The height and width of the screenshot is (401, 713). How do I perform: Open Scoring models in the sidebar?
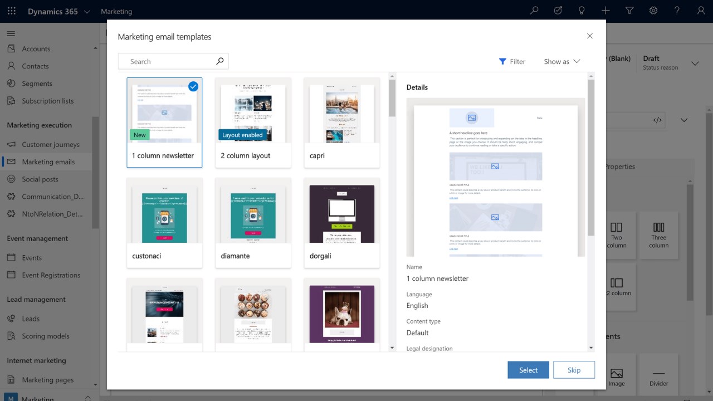(x=46, y=336)
